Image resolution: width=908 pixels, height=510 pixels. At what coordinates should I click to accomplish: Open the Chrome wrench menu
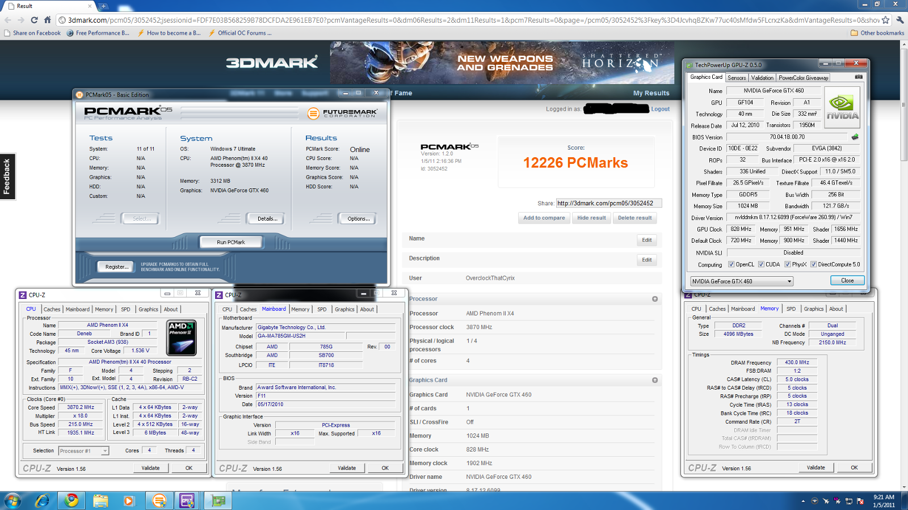[899, 20]
